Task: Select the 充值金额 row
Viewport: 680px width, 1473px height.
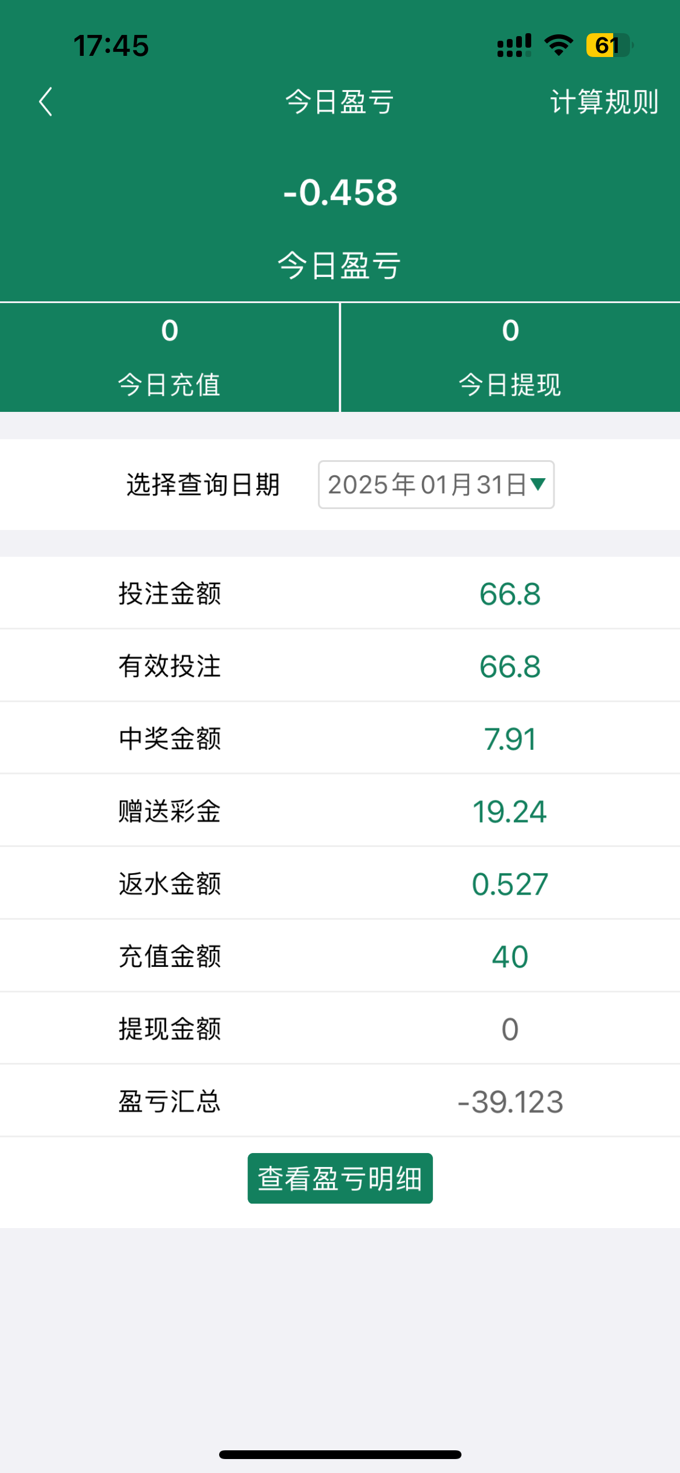Action: pyautogui.click(x=340, y=956)
